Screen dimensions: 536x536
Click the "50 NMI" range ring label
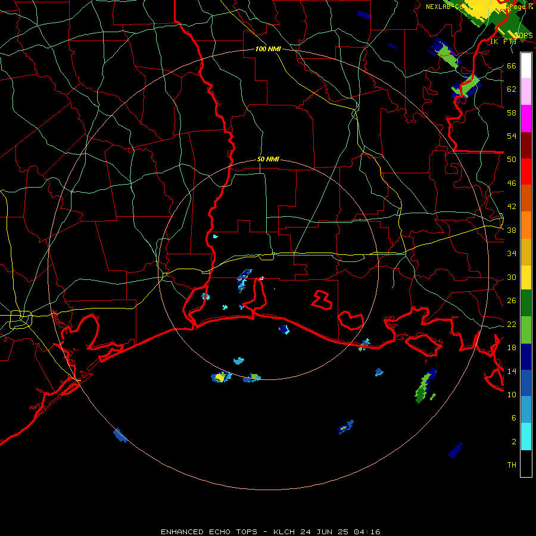click(268, 159)
